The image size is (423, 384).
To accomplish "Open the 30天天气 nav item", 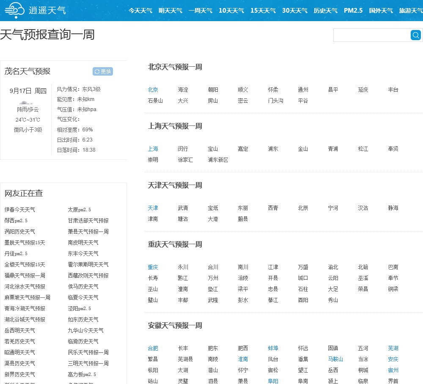I will click(295, 11).
